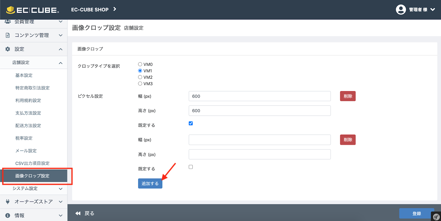
Task: Click the document icon by コンテンツ管理
Action: (x=8, y=35)
